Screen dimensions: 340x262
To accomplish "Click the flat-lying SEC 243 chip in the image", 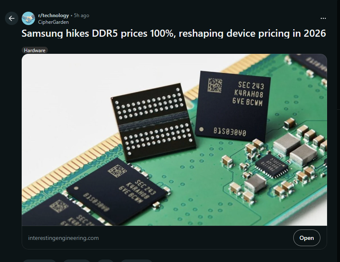I will 118,191.
